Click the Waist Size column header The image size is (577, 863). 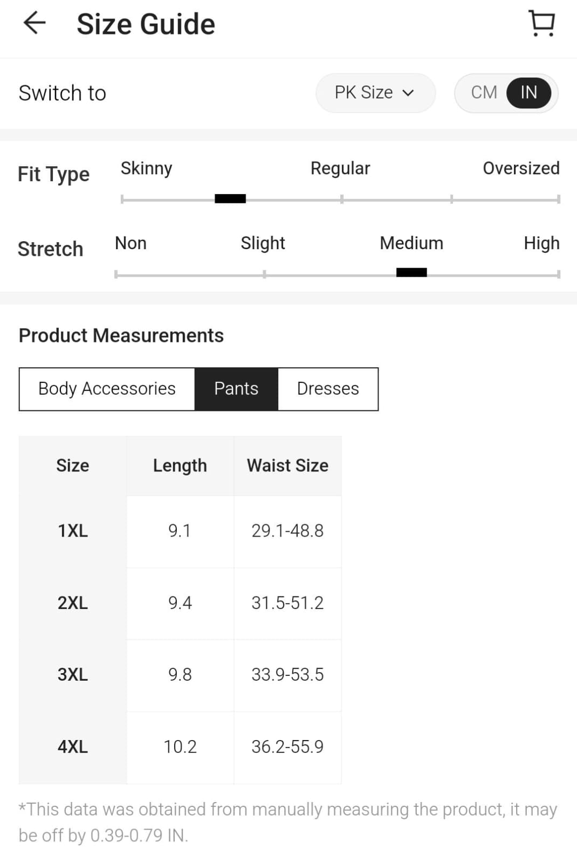click(x=287, y=465)
